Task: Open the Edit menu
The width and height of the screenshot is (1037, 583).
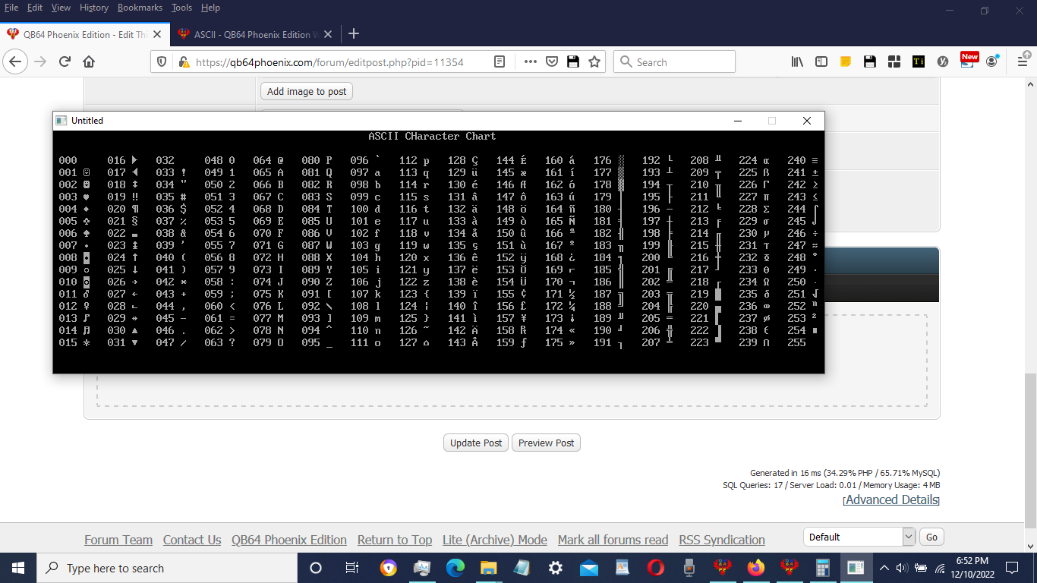Action: pyautogui.click(x=35, y=8)
